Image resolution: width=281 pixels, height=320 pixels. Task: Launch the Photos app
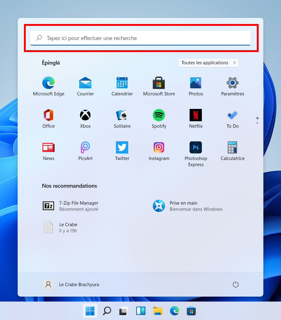(196, 86)
